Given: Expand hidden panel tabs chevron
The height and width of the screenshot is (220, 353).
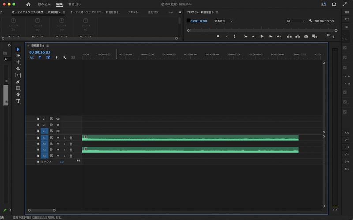Looking at the screenshot, I should (x=180, y=12).
